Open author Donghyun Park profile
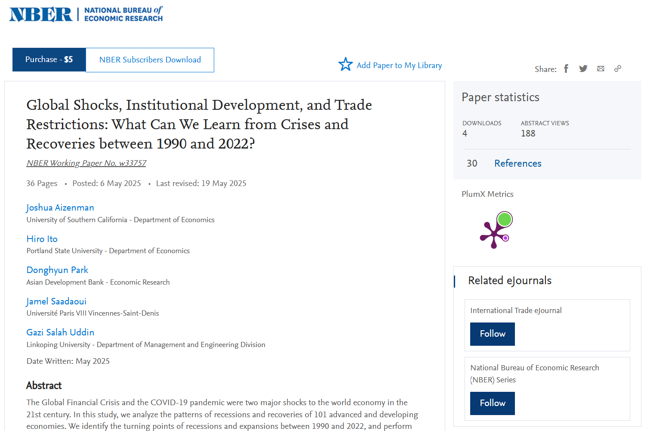Image resolution: width=650 pixels, height=431 pixels. coord(57,270)
